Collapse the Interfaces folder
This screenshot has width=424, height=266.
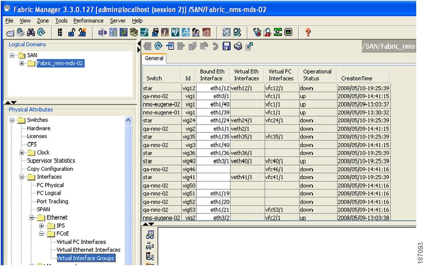pos(22,177)
